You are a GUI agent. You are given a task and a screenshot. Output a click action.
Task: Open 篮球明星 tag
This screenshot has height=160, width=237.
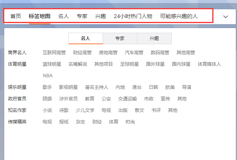click(x=52, y=64)
